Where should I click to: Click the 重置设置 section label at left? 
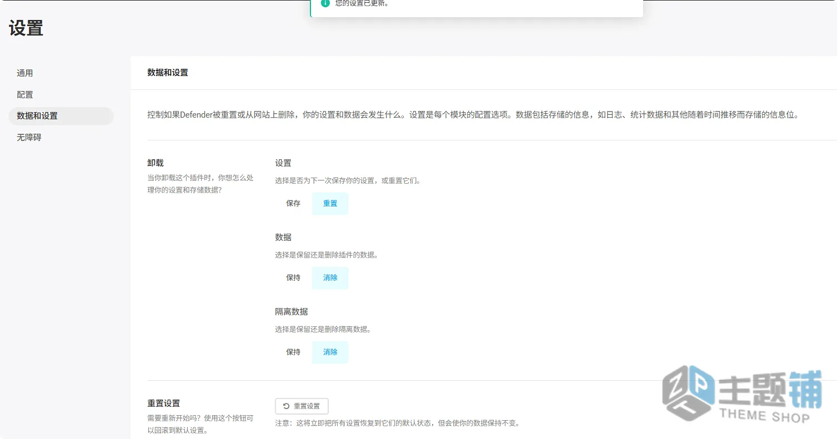164,403
